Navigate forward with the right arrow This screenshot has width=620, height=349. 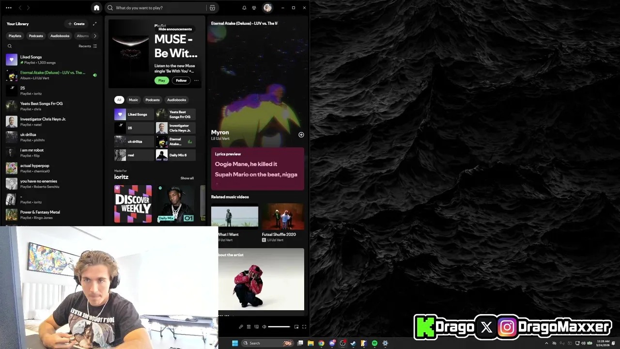pos(28,8)
